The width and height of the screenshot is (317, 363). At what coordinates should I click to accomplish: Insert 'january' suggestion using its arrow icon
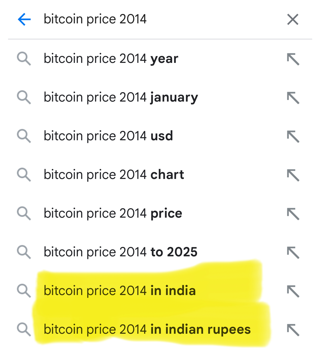point(293,98)
